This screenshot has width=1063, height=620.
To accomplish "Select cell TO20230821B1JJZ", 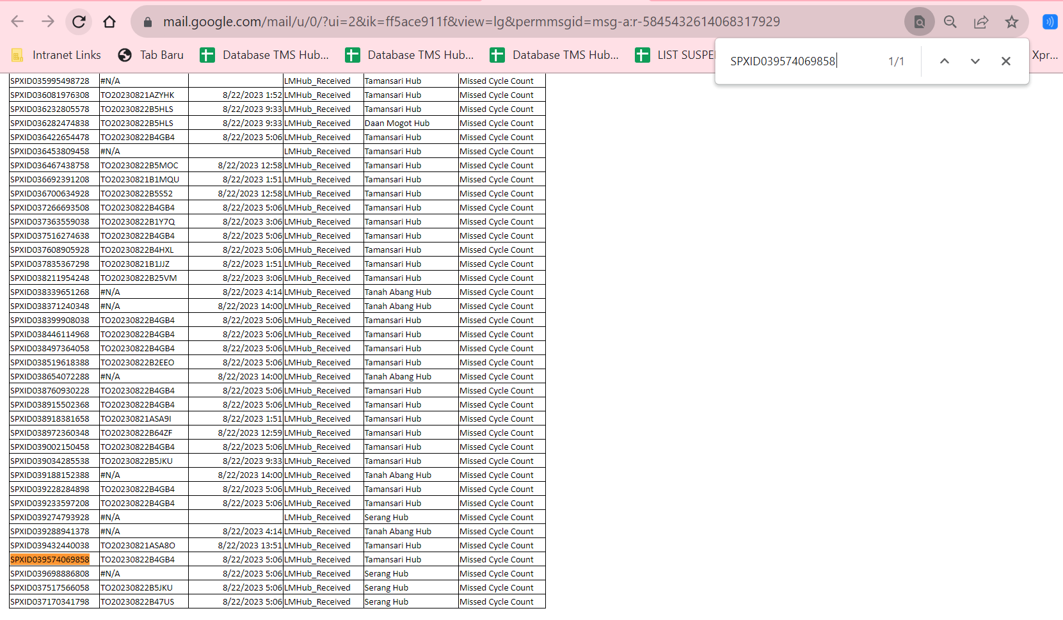I will [x=144, y=264].
